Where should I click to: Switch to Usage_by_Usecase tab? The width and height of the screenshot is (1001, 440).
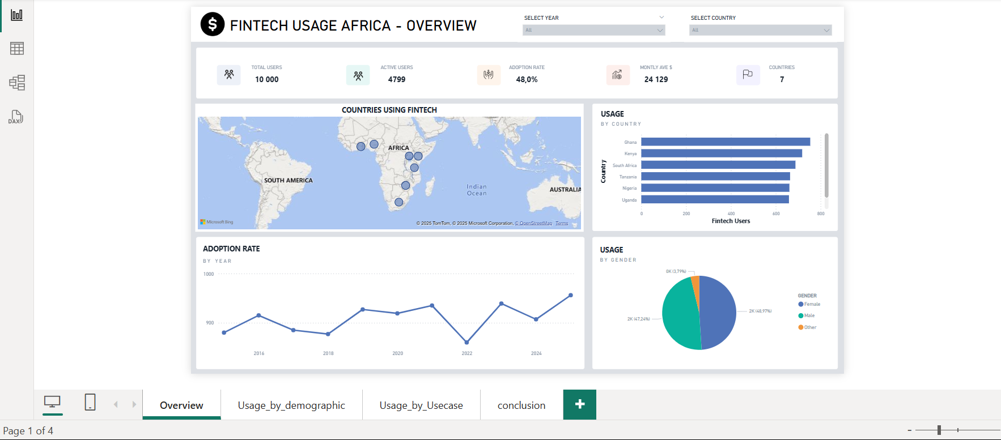tap(421, 405)
